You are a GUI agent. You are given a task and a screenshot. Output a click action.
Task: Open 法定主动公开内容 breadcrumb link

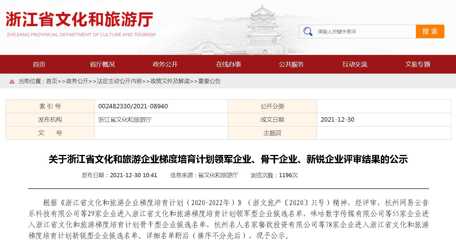point(119,81)
